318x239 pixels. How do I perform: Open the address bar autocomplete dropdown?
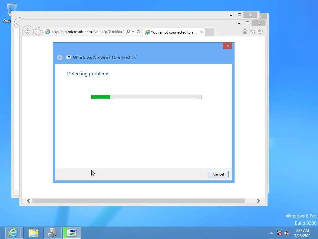(x=133, y=32)
